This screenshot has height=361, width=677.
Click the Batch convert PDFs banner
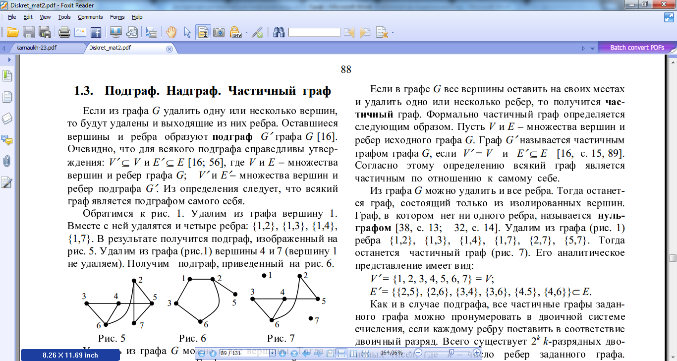coord(637,48)
